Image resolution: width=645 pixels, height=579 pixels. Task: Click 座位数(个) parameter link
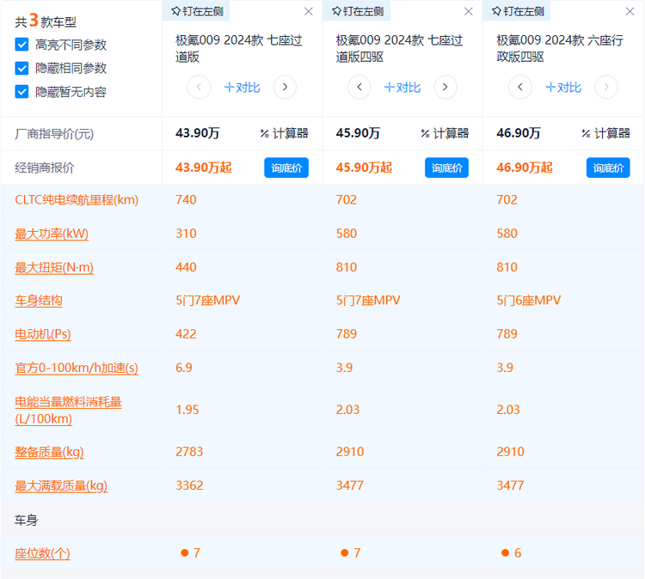pyautogui.click(x=42, y=553)
